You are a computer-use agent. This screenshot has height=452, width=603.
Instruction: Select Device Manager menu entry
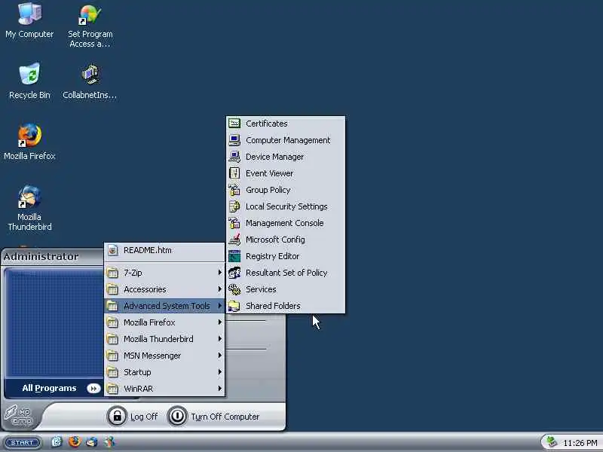coord(286,157)
